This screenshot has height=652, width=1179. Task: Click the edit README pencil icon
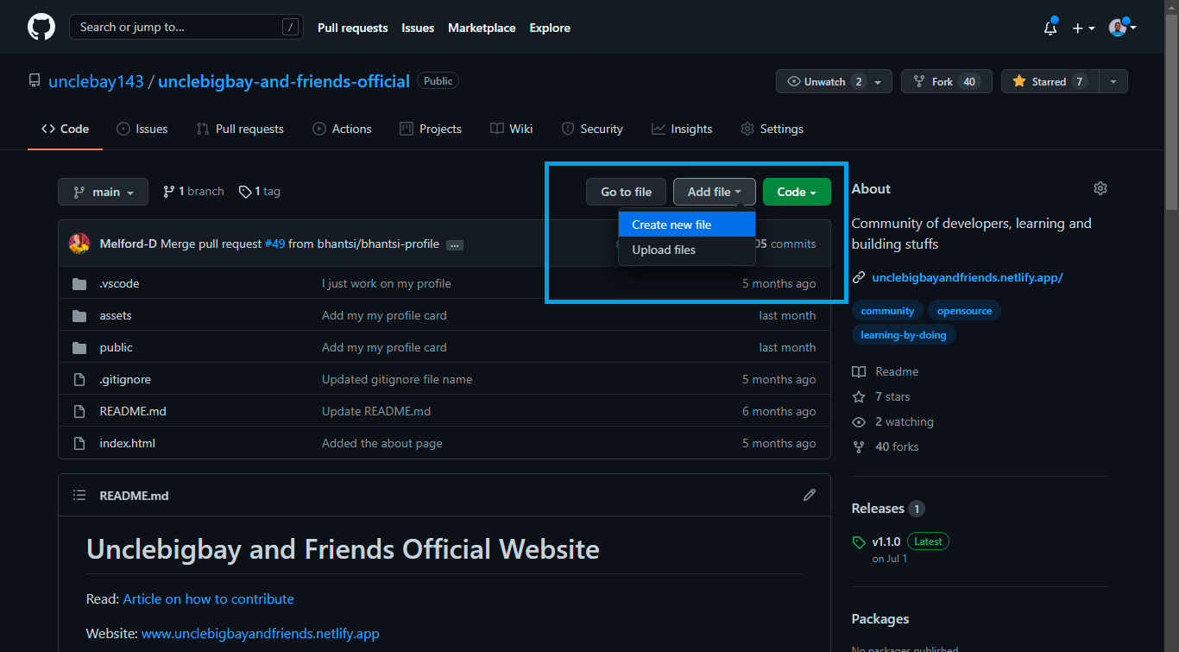(x=809, y=495)
